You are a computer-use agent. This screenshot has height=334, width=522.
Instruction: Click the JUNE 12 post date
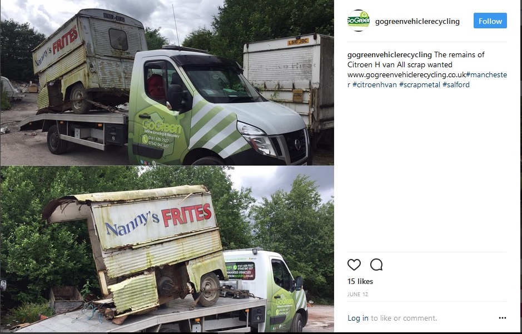coord(357,295)
